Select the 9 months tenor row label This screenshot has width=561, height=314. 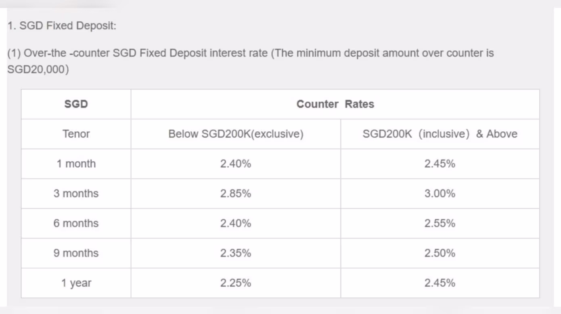(x=76, y=253)
